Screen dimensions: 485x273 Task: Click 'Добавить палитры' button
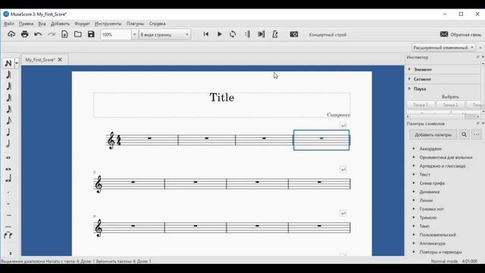point(433,135)
